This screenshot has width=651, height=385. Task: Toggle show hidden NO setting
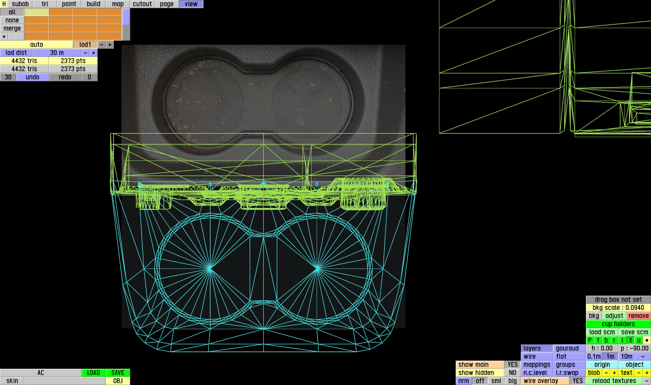tap(512, 373)
